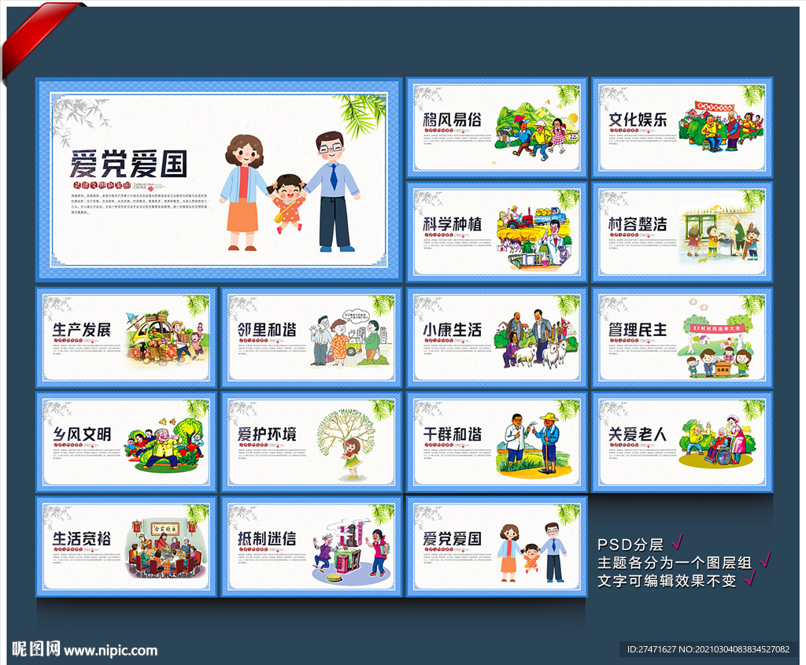Open the 抵制迷信 poster thumbnail
The width and height of the screenshot is (806, 665).
click(312, 547)
